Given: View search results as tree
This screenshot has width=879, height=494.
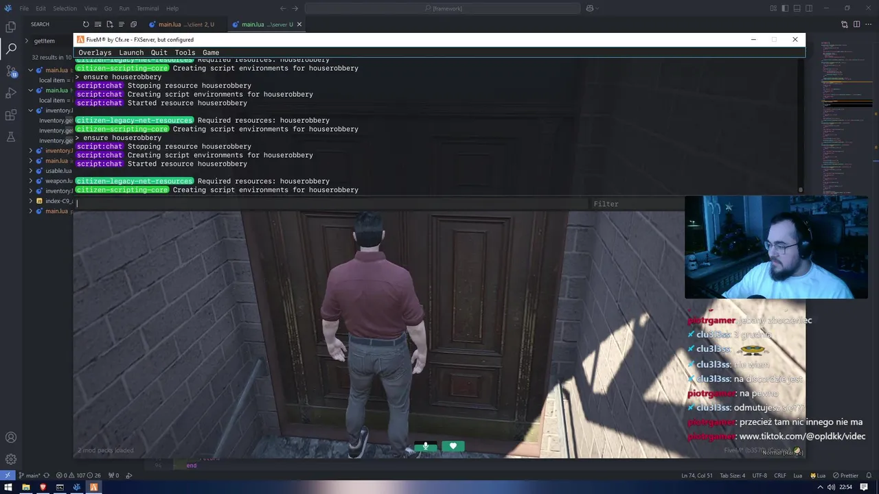Looking at the screenshot, I should point(121,24).
